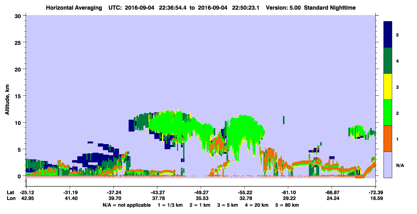The image size is (417, 214).
Task: Click the colorbar label '3'
Action: 397,87
